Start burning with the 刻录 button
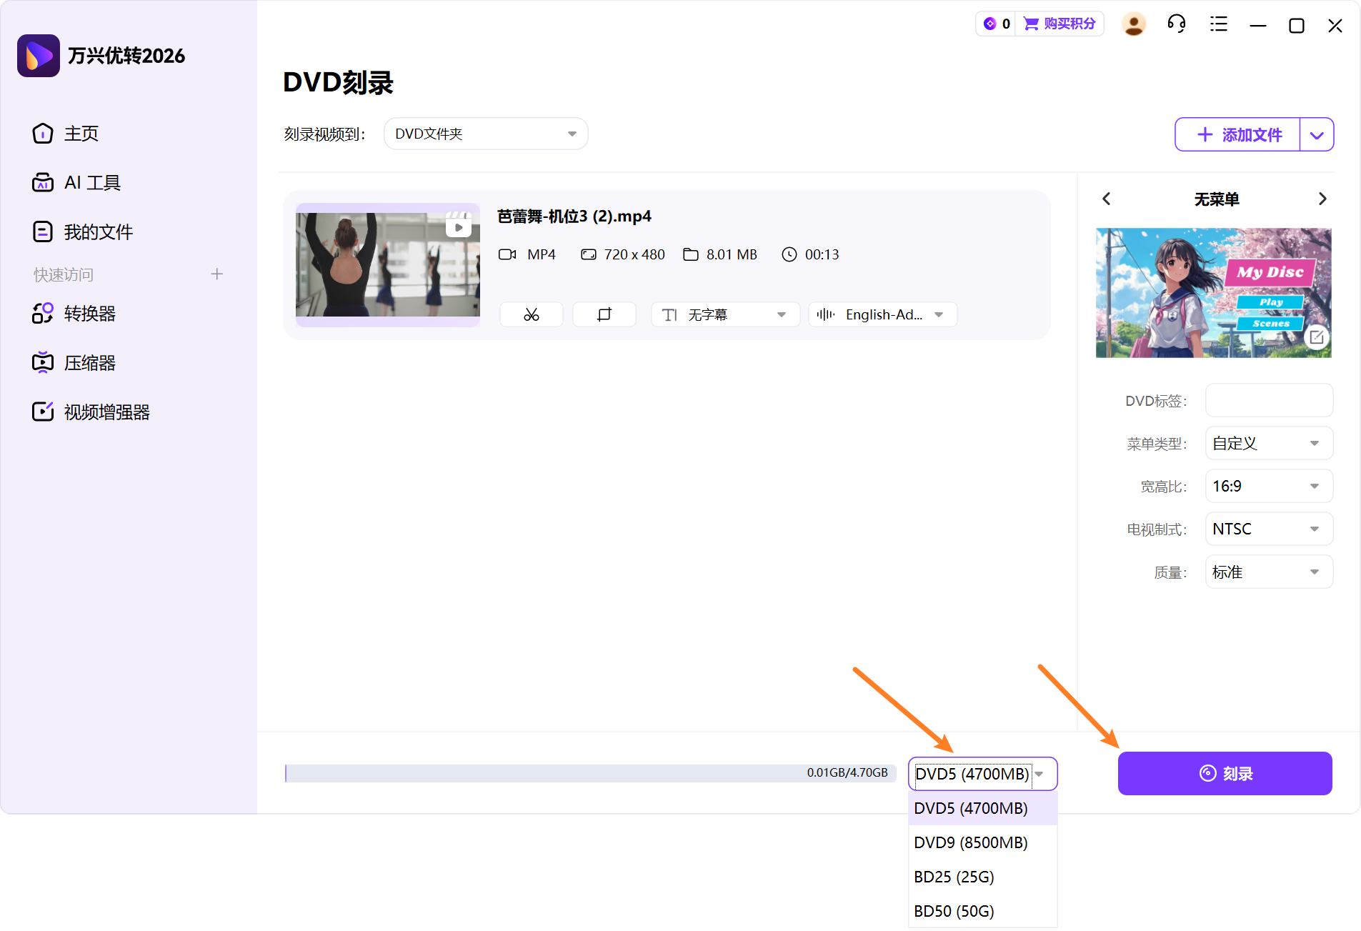 (1224, 772)
